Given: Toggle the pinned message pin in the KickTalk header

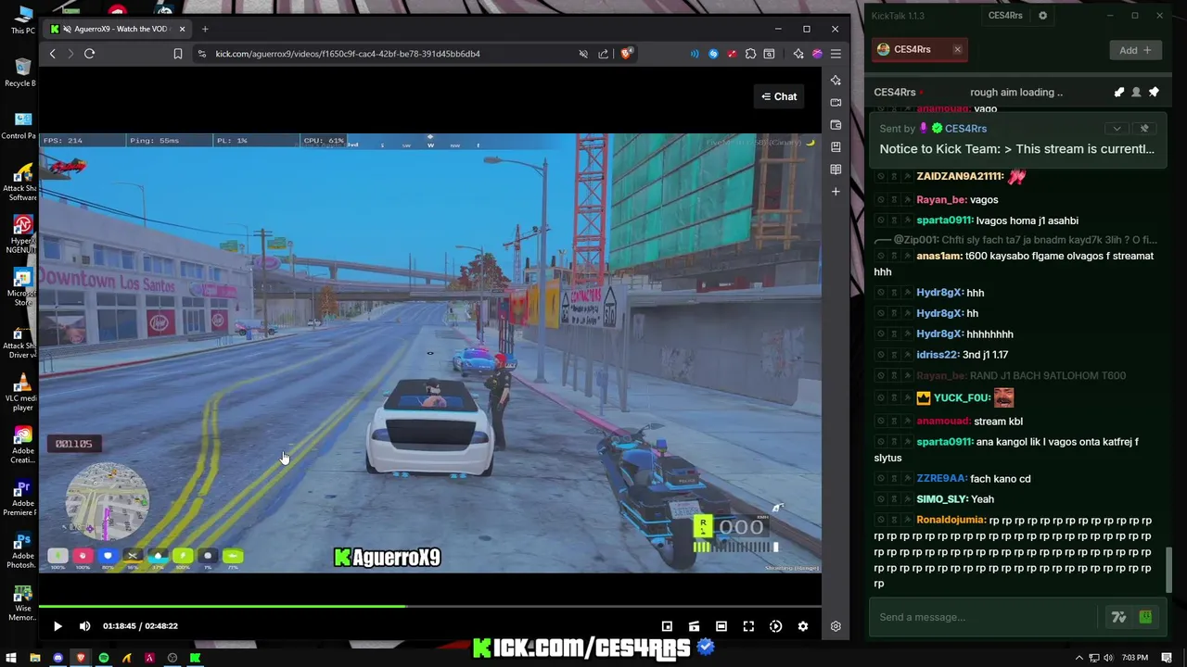Looking at the screenshot, I should 1154,93.
